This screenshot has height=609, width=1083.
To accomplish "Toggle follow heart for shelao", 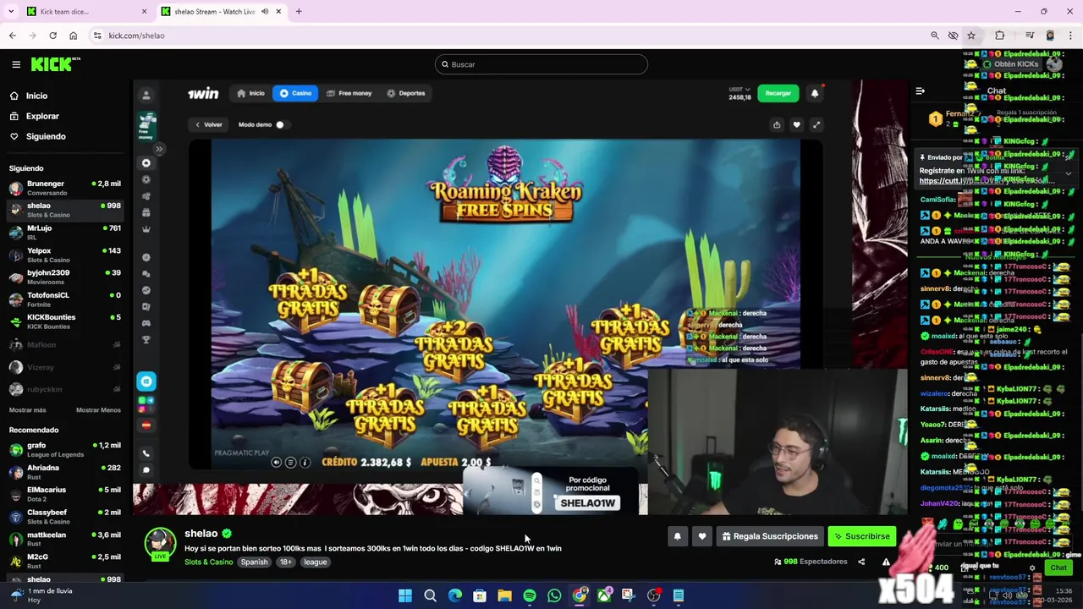I will coord(702,536).
